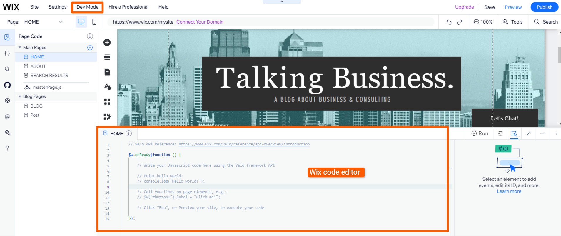561x236 pixels.
Task: Click the Learn more link
Action: pyautogui.click(x=509, y=191)
